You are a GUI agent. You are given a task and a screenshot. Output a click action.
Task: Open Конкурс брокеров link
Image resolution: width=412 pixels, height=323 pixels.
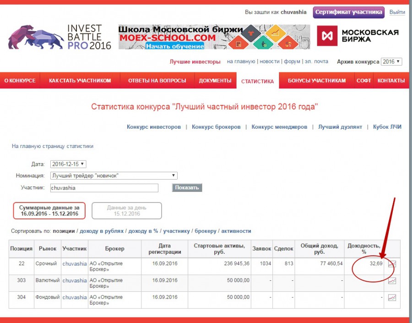pyautogui.click(x=216, y=127)
